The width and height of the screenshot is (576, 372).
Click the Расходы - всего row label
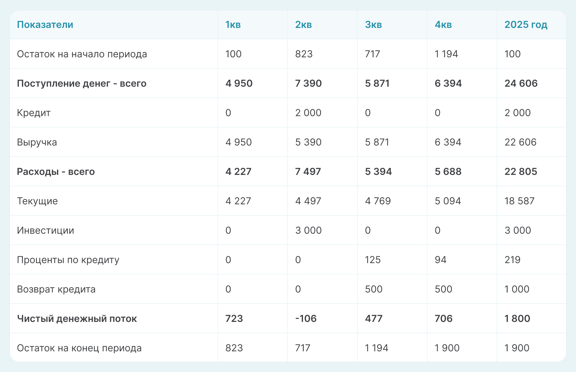pos(56,172)
